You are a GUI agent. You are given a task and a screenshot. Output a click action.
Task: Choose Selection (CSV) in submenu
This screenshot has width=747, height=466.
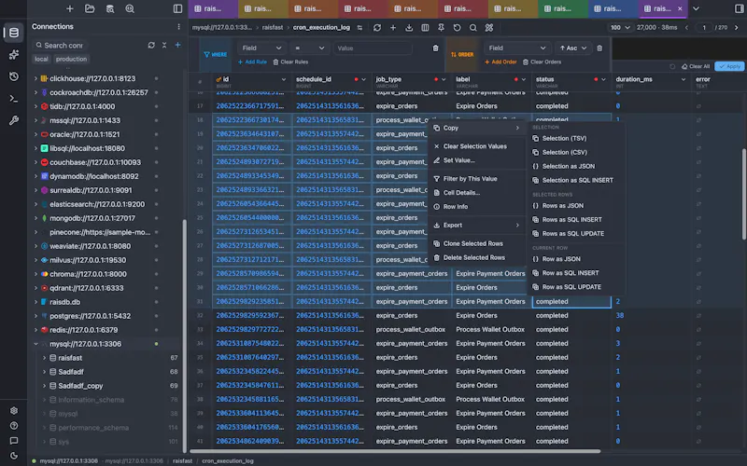[575, 152]
